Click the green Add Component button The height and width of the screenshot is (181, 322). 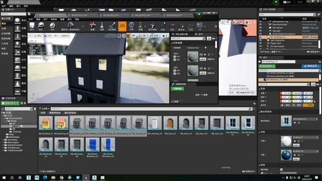tap(267, 66)
